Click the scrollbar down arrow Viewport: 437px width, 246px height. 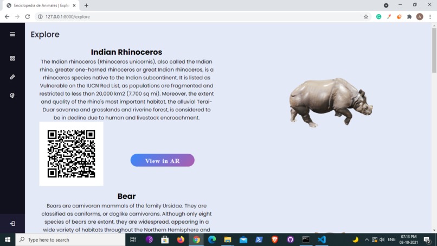(x=434, y=230)
